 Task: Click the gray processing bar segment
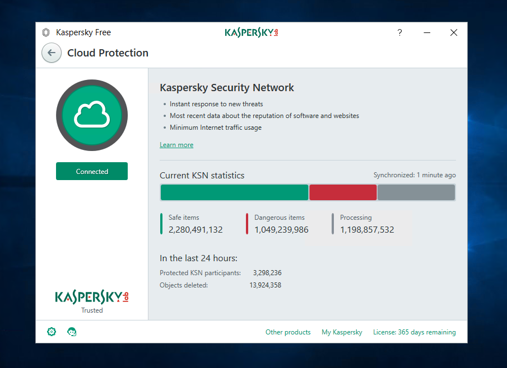click(416, 192)
